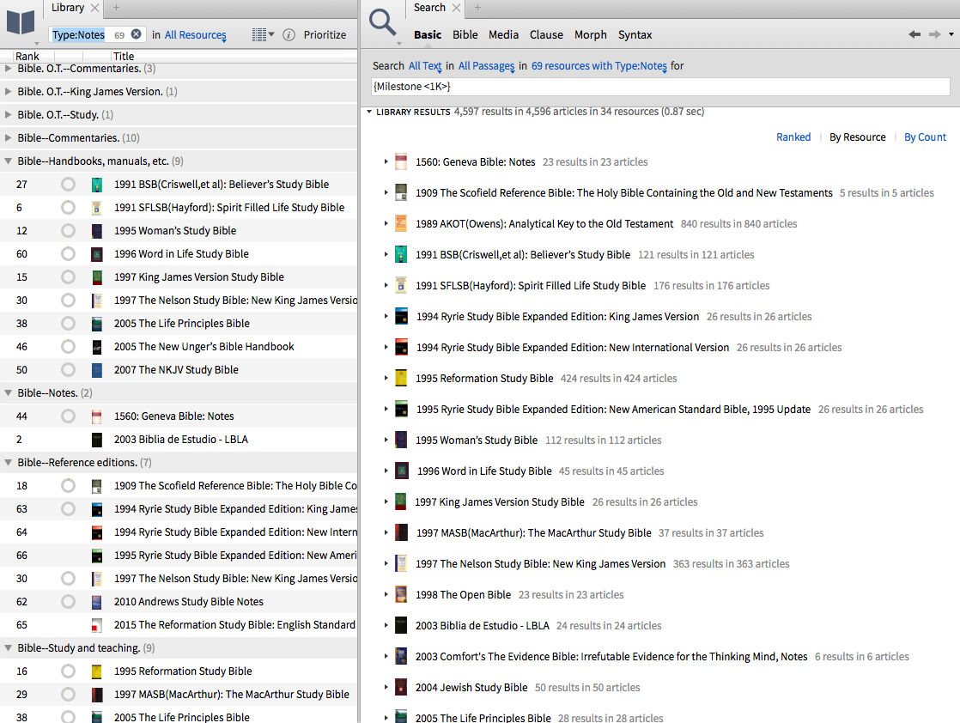Sort results by Ranked

793,137
